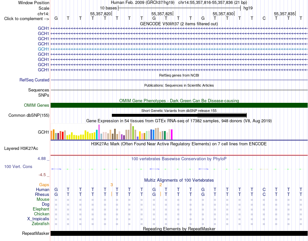Image resolution: width=308 pixels, height=241 pixels.
Task: Click the RepeatMasker track label
Action: tap(36, 233)
